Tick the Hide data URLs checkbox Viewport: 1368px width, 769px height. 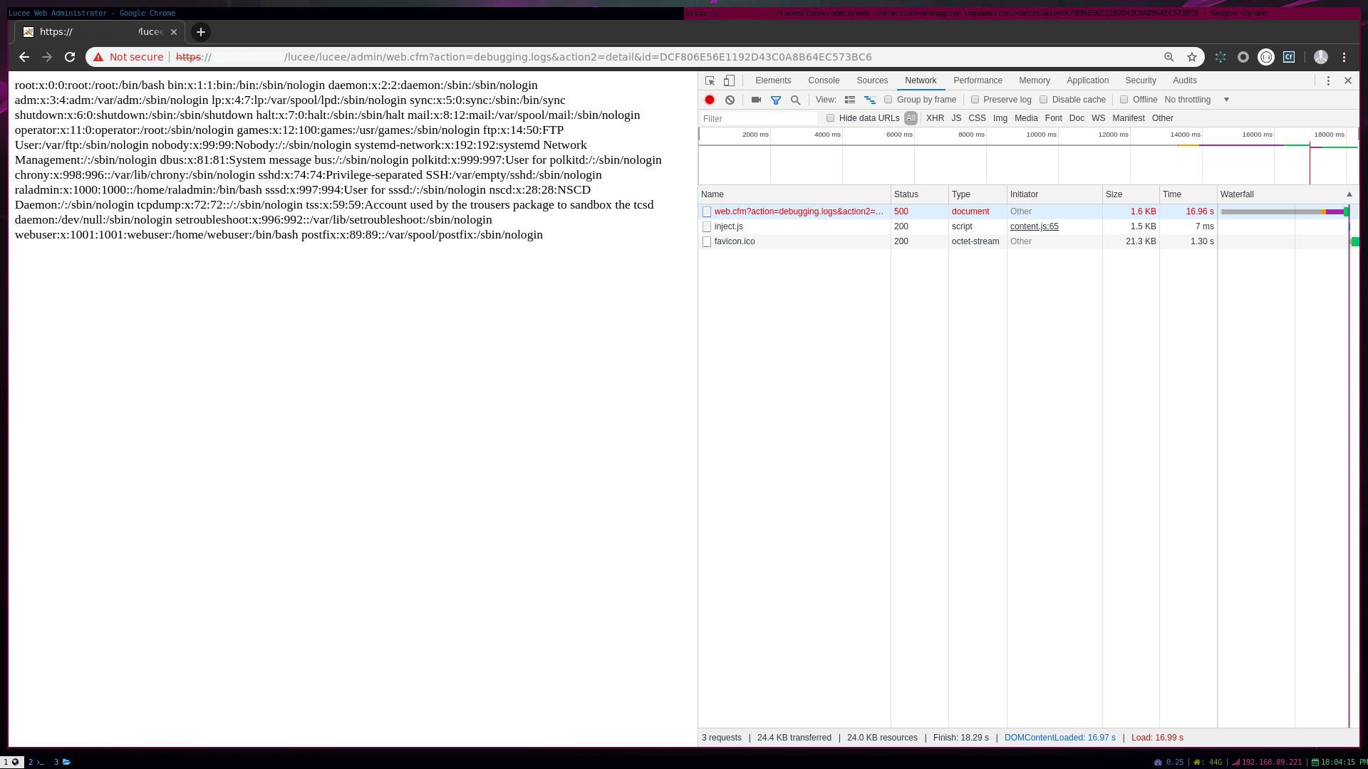830,118
